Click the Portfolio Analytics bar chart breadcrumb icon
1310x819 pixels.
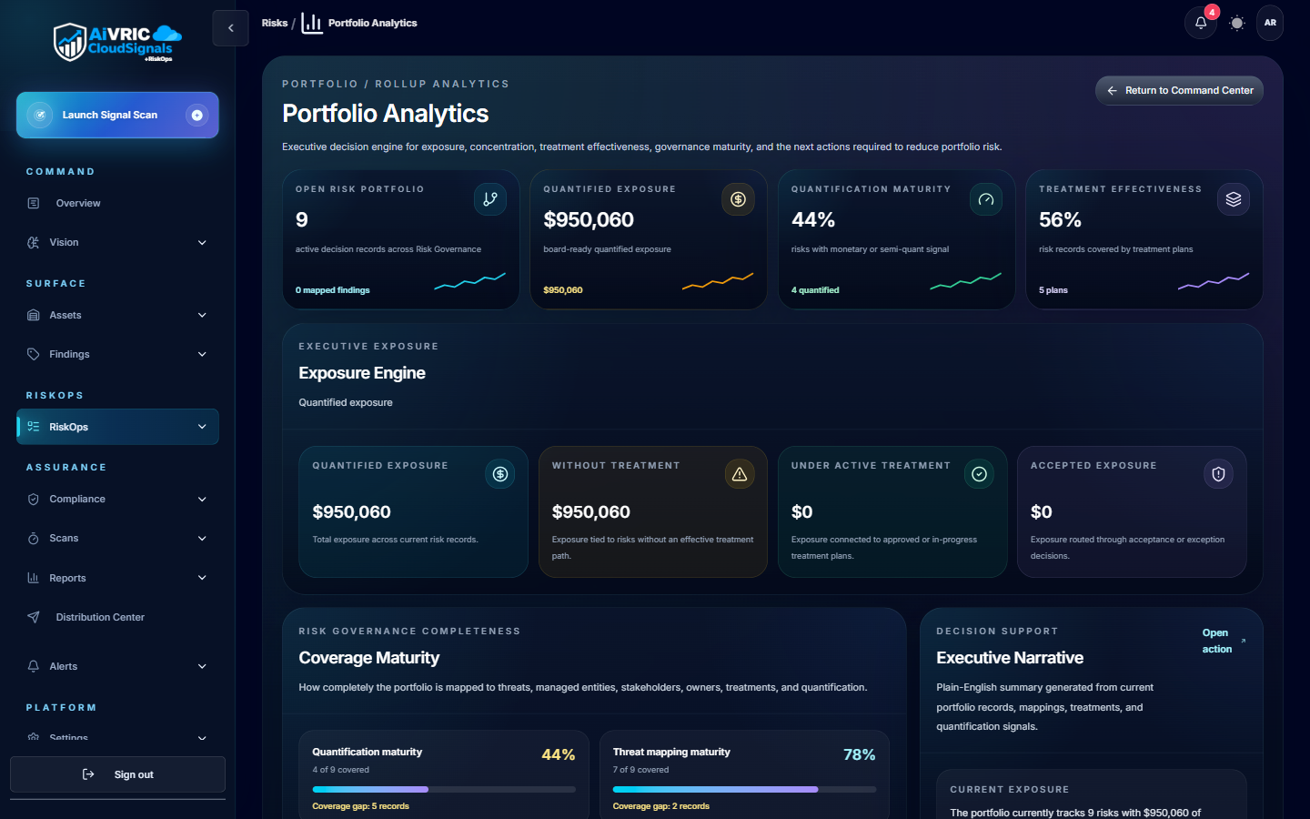312,23
